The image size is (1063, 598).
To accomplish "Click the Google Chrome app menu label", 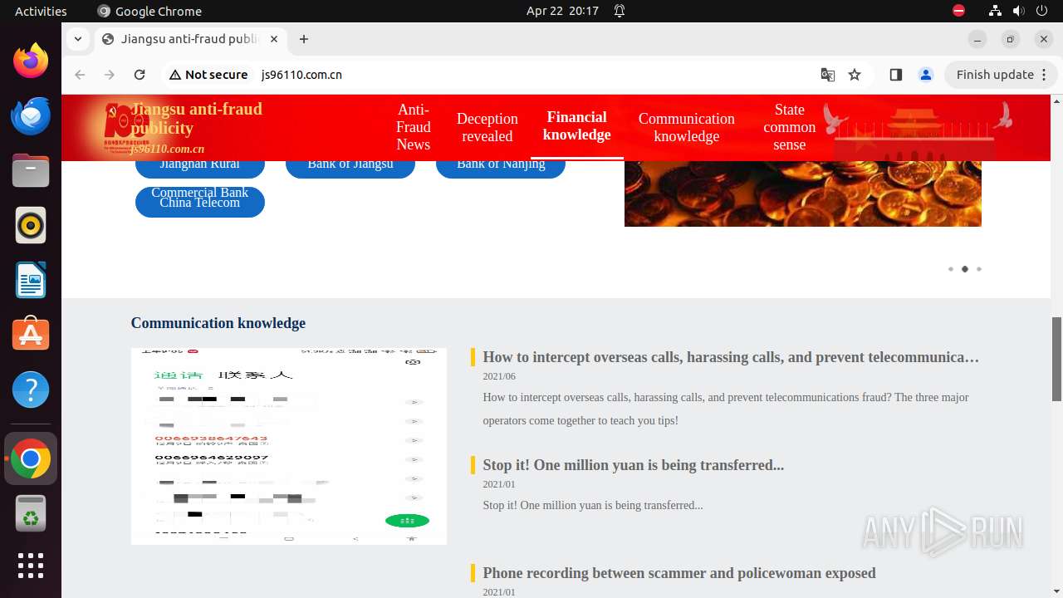I will (149, 11).
